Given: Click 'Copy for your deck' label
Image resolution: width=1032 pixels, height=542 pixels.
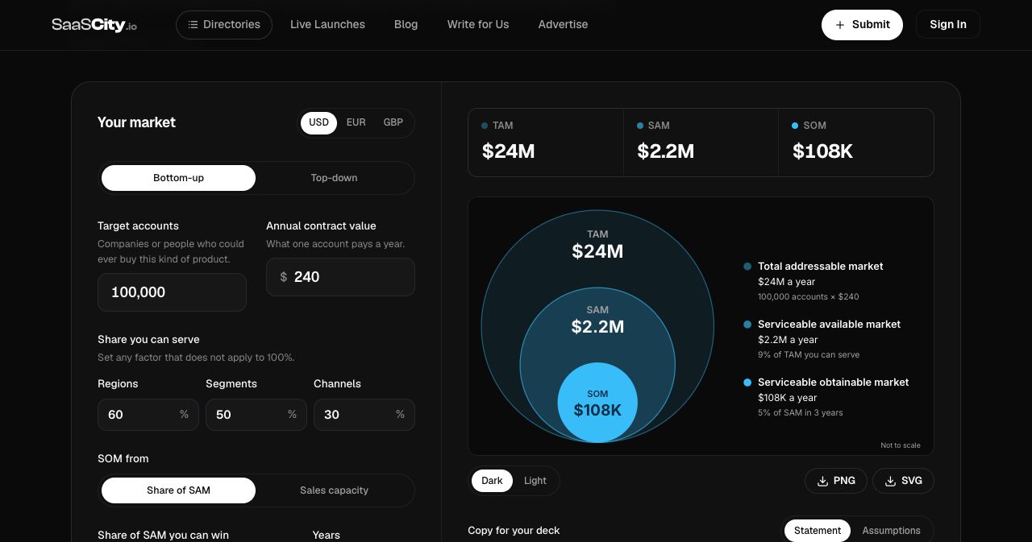Looking at the screenshot, I should click(514, 531).
